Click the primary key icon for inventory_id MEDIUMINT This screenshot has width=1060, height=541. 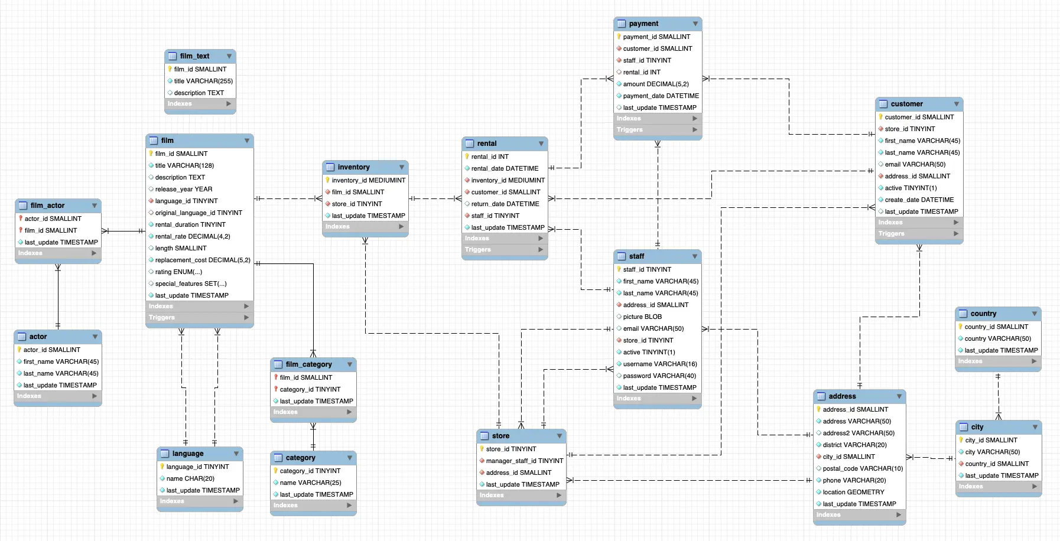pyautogui.click(x=327, y=180)
